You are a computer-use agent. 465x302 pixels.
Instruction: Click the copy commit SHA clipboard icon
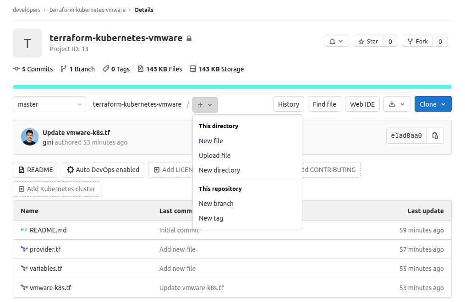point(435,135)
